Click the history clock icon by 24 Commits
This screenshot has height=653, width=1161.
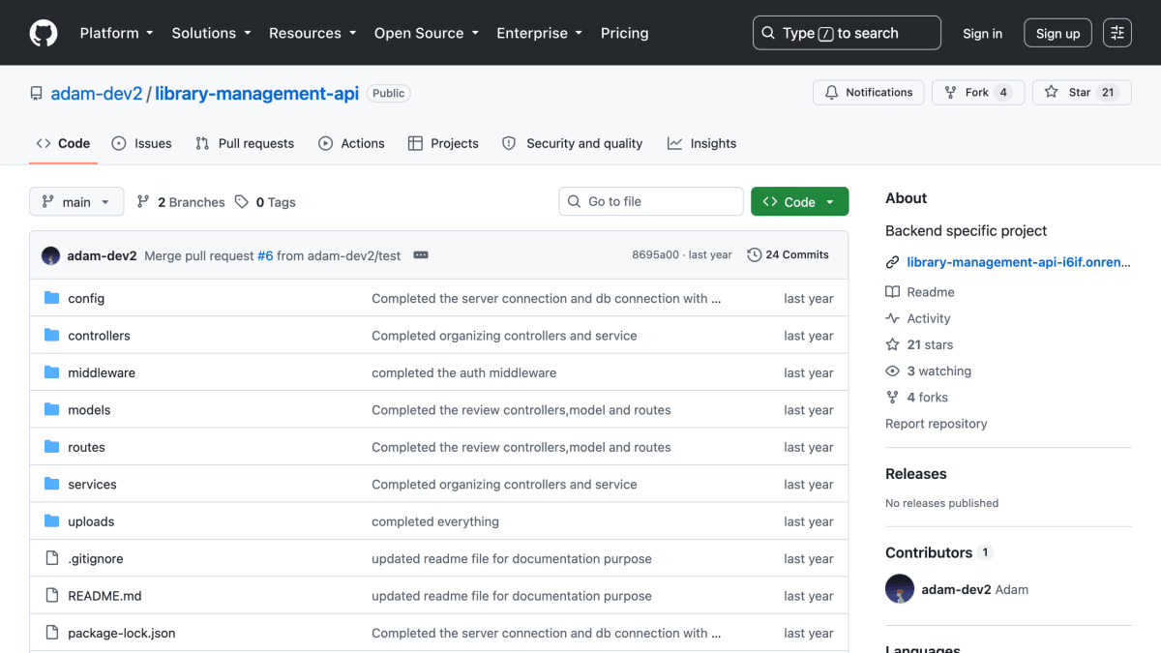click(754, 255)
